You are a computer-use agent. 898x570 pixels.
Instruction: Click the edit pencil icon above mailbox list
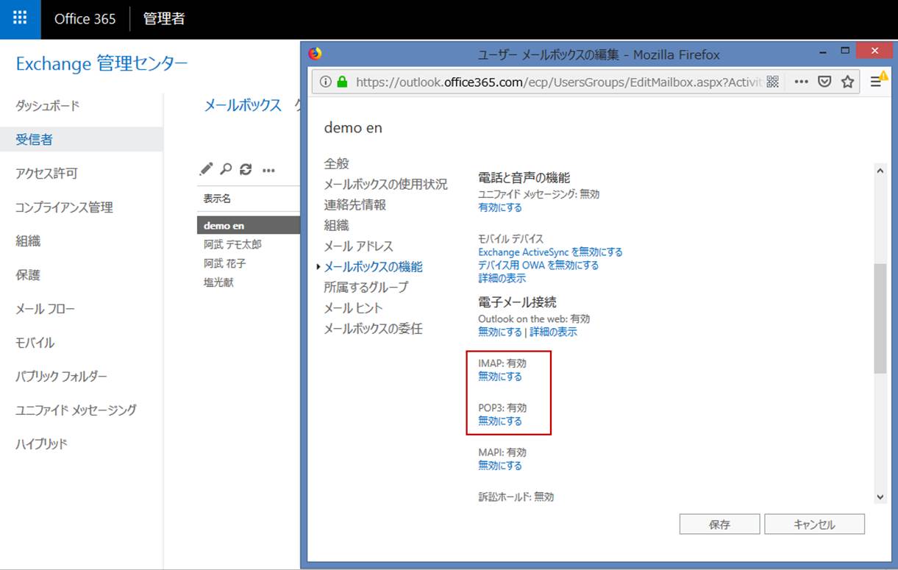[206, 169]
